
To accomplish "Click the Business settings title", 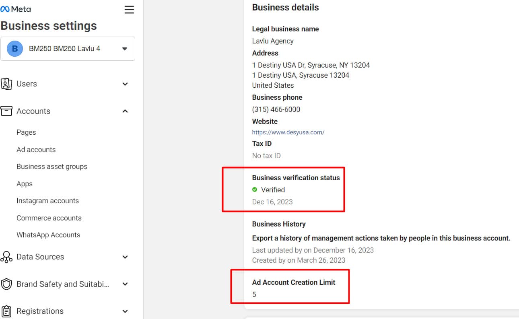I will pos(49,26).
